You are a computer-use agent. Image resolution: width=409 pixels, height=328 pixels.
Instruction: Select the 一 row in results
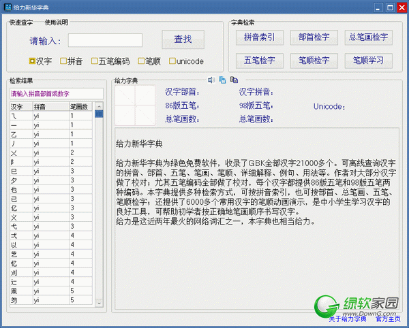51,125
